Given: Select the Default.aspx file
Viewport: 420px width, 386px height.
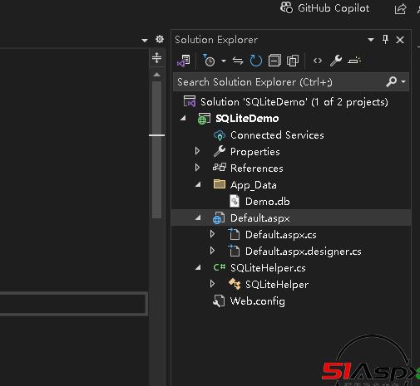Looking at the screenshot, I should pos(260,218).
